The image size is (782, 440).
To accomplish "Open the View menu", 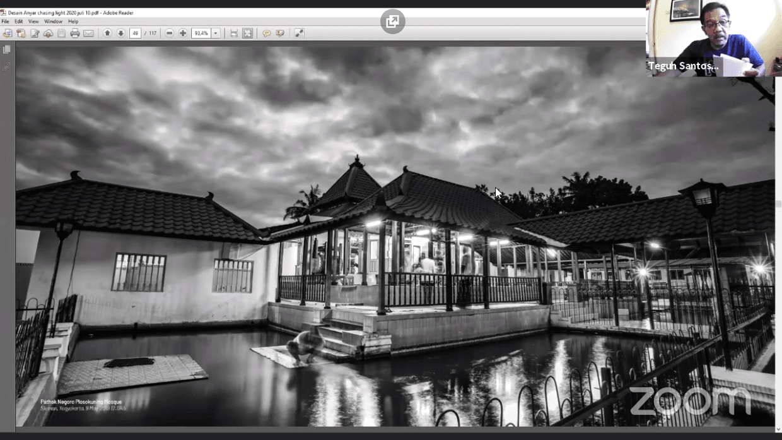I will point(33,21).
